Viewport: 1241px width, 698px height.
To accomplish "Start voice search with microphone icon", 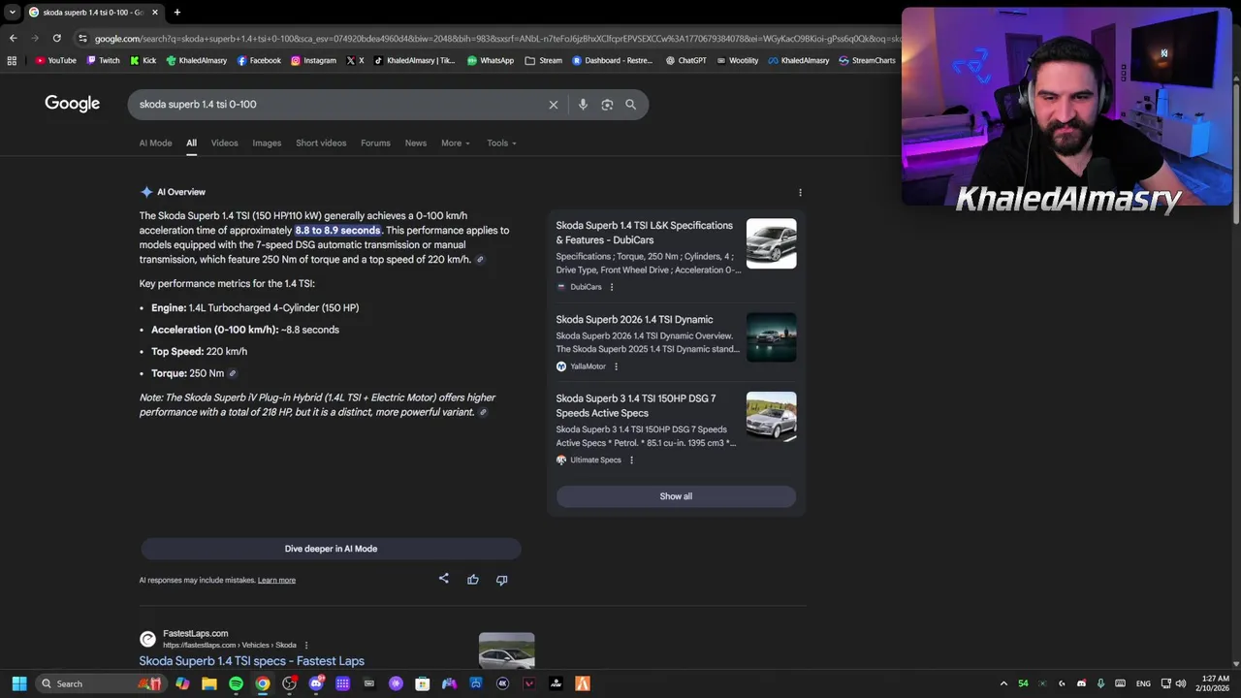I will click(583, 105).
